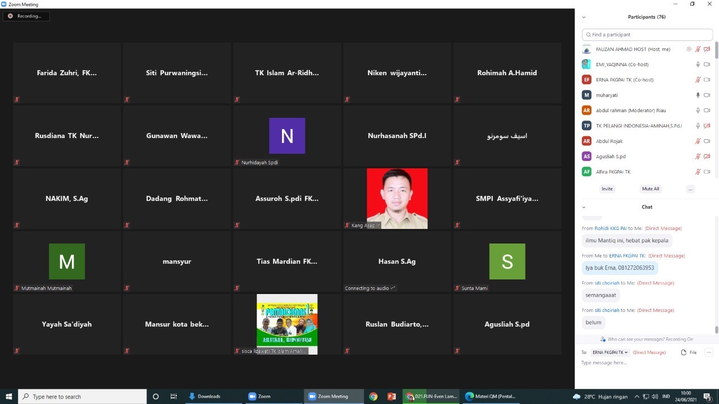Click Agusliah S.pd's disabled camera icon

707,157
